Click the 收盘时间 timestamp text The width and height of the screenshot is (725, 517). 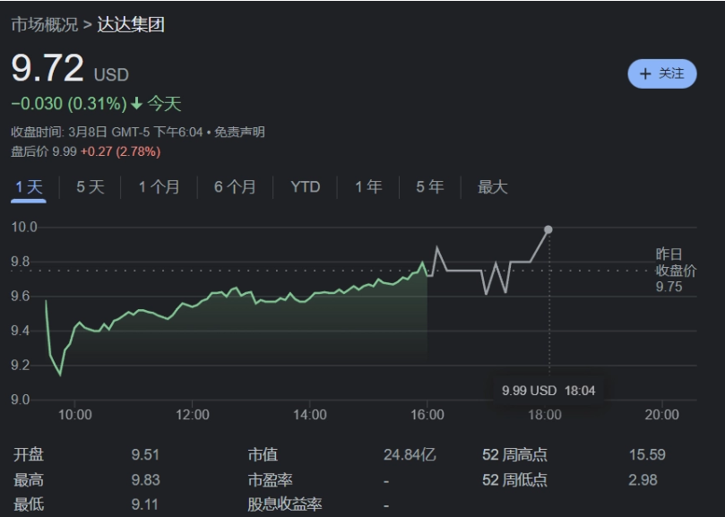(x=107, y=133)
